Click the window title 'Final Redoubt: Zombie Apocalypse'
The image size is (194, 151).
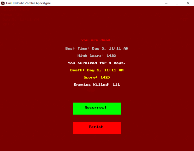[x=28, y=3]
